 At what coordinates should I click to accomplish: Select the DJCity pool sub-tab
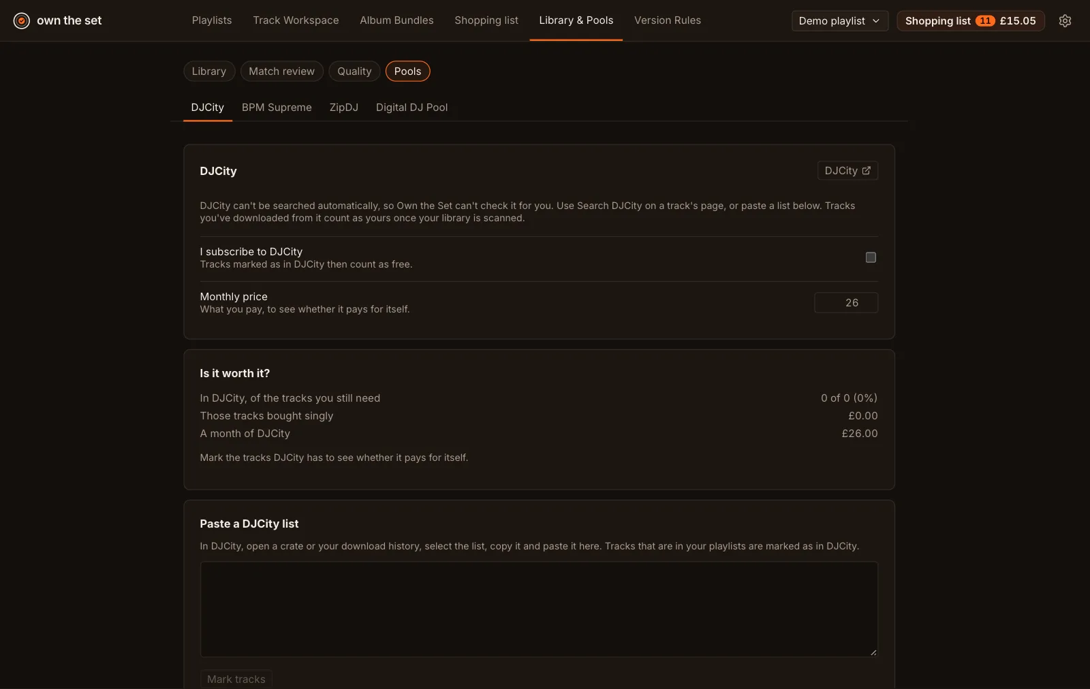click(208, 108)
